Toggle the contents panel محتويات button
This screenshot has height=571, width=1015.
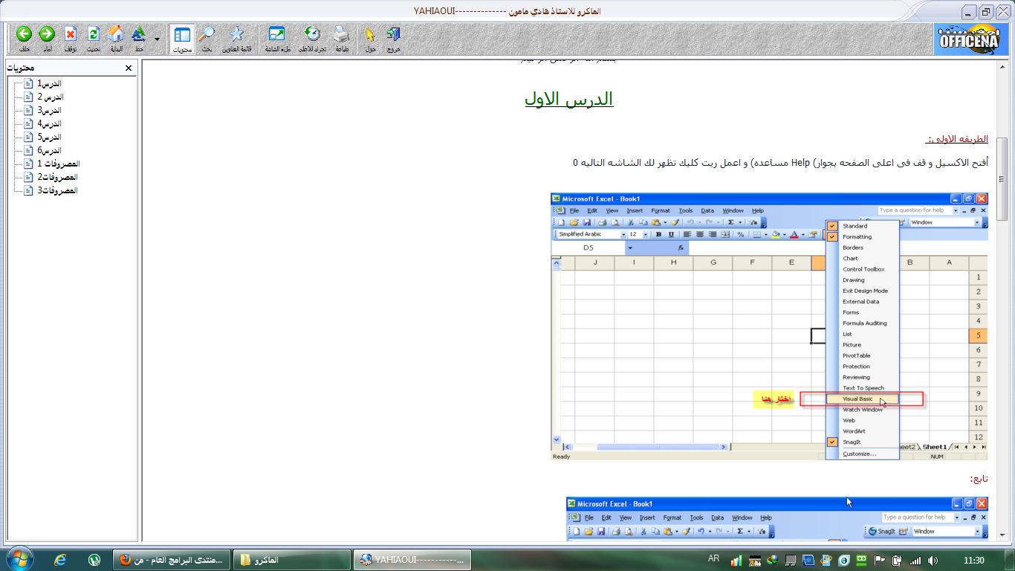[182, 39]
